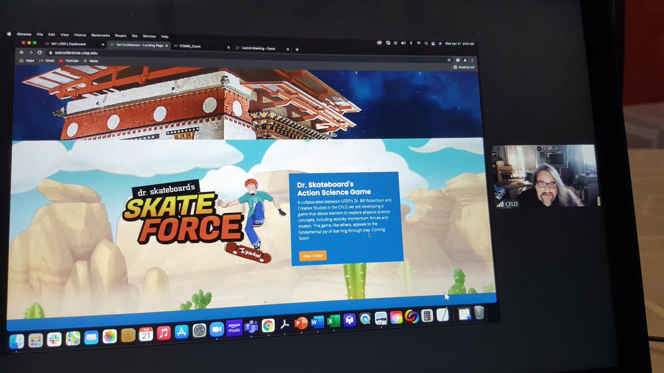Launch Slack from the Dock
The width and height of the screenshot is (664, 373).
tap(54, 339)
